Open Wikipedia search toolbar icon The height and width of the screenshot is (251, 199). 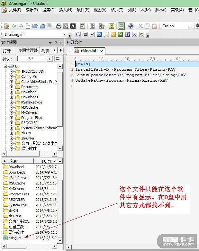(92, 34)
